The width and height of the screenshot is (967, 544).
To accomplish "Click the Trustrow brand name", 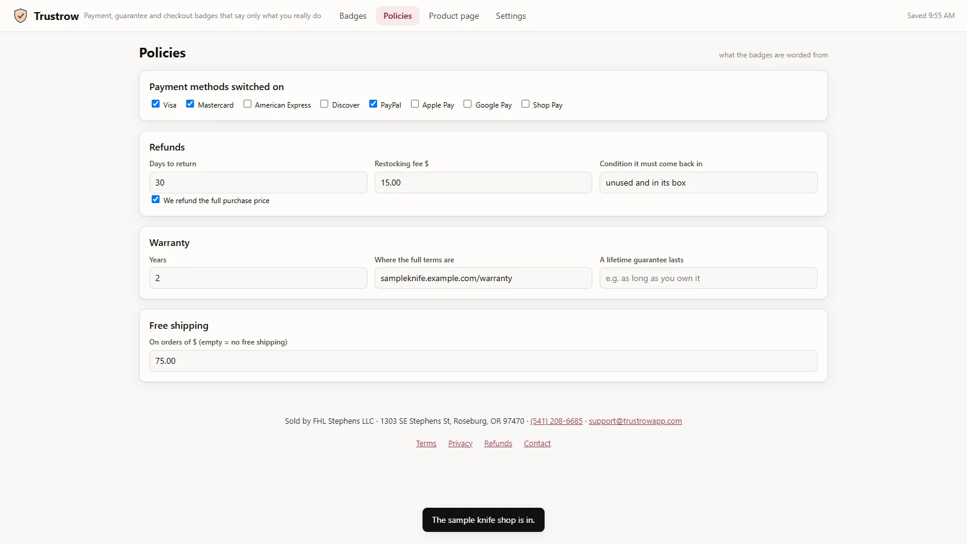I will [56, 16].
